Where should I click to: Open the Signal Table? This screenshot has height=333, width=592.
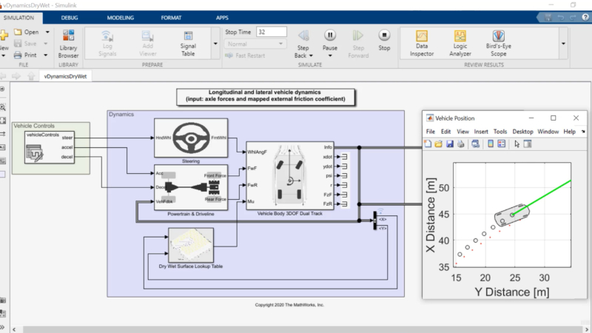click(188, 44)
